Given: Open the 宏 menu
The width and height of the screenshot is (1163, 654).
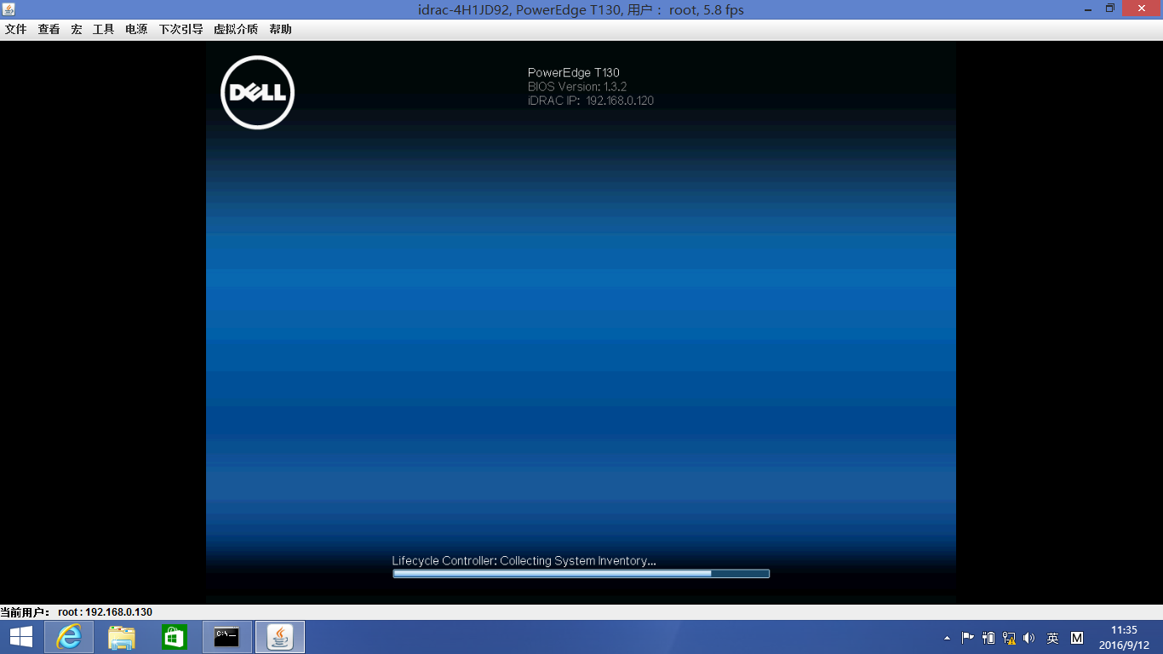Looking at the screenshot, I should [x=77, y=29].
